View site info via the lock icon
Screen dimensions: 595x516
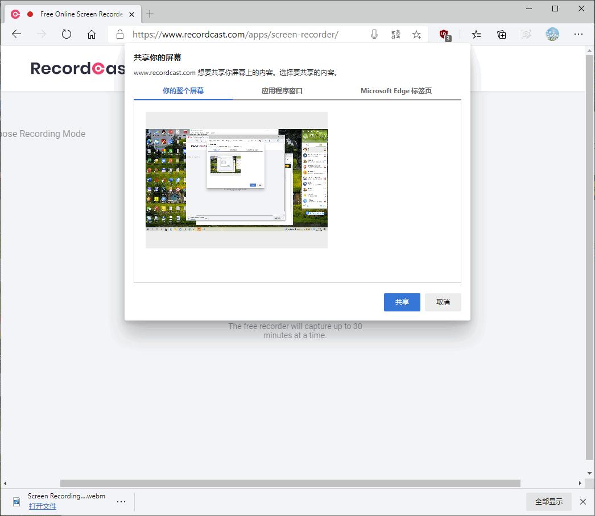point(120,34)
